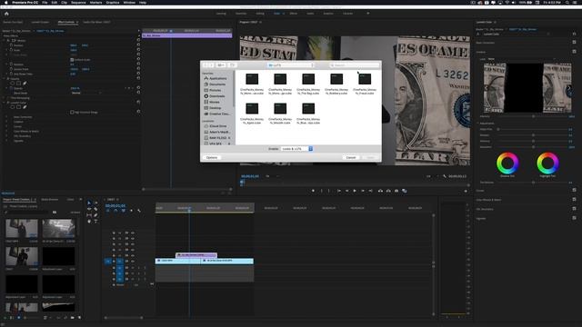This screenshot has width=582, height=327.
Task: Click the search field in file dialog
Action: pyautogui.click(x=355, y=65)
